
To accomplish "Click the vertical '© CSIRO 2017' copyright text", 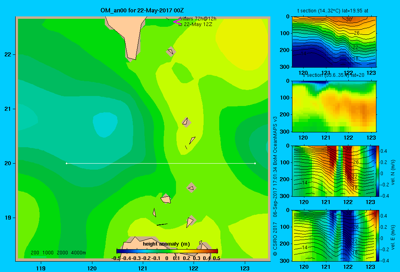I will tap(275, 239).
